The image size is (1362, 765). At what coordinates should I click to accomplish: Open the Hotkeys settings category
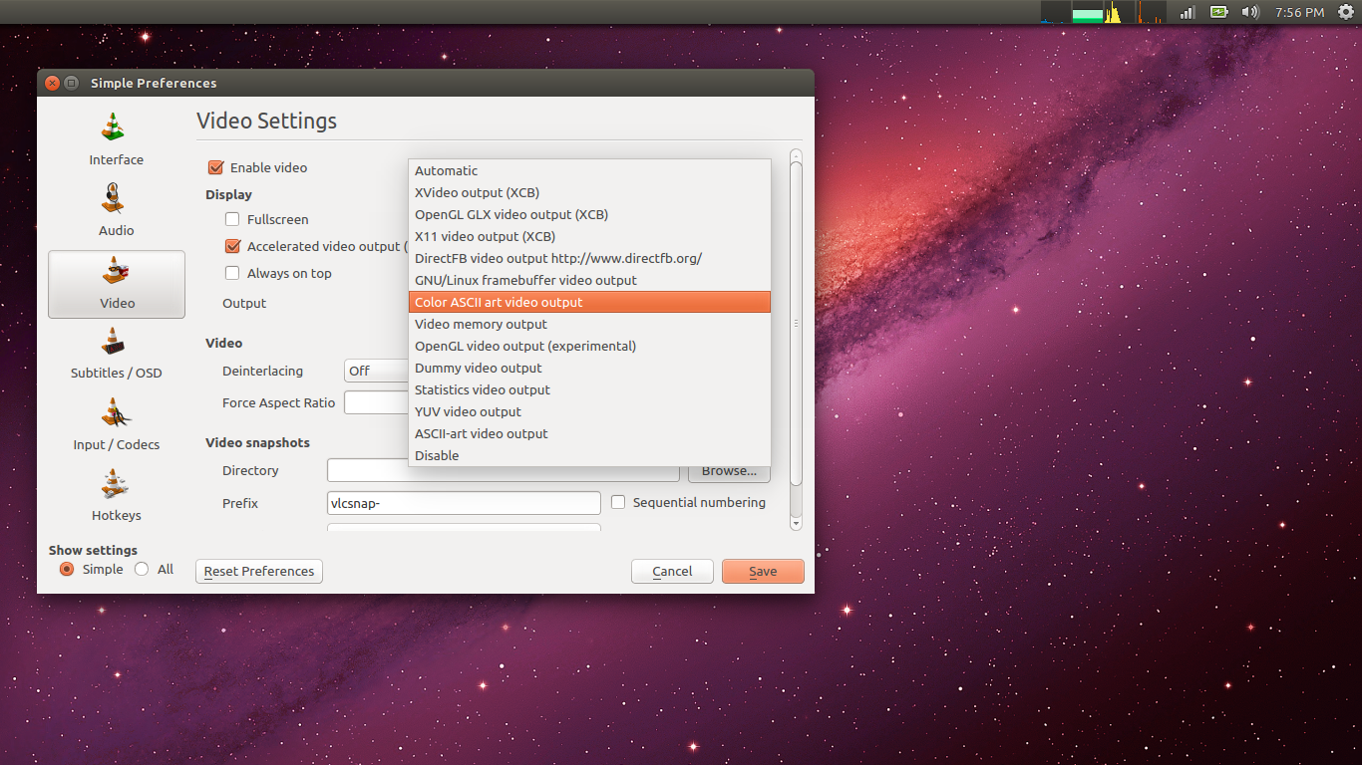(x=117, y=496)
